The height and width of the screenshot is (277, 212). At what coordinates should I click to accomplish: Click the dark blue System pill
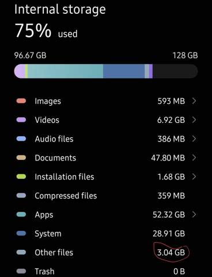21,233
